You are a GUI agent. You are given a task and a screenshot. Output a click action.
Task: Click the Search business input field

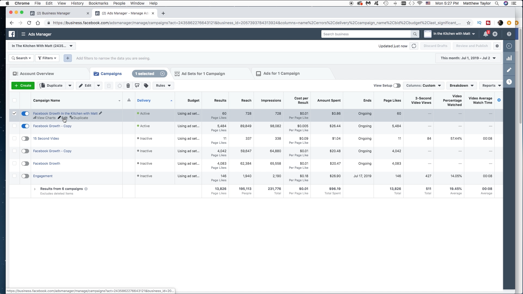366,34
